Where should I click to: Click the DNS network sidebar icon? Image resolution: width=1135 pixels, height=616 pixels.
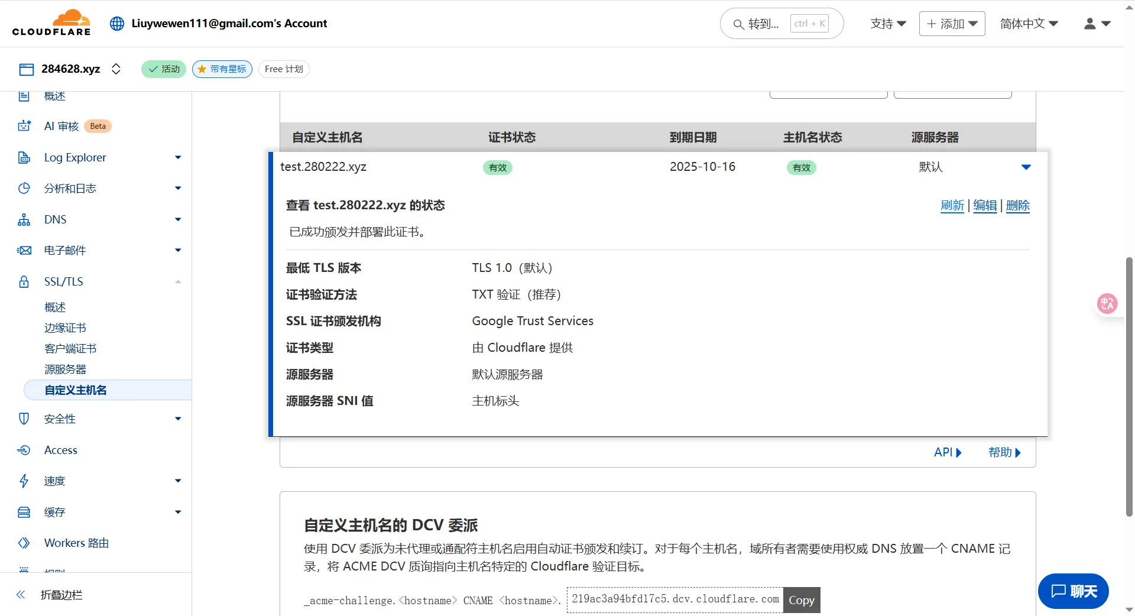tap(24, 220)
